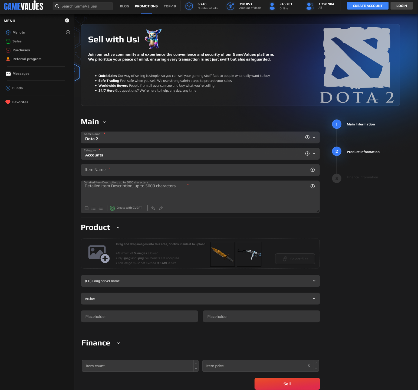Open Sales in sidebar
The height and width of the screenshot is (390, 418).
pos(17,41)
